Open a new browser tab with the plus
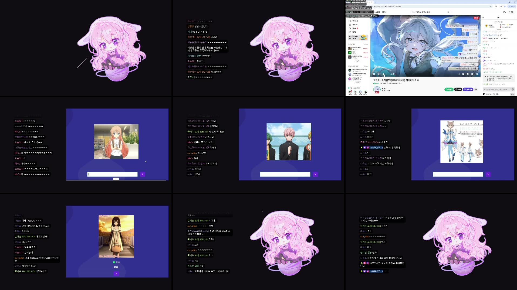Image resolution: width=517 pixels, height=290 pixels. [x=376, y=2]
